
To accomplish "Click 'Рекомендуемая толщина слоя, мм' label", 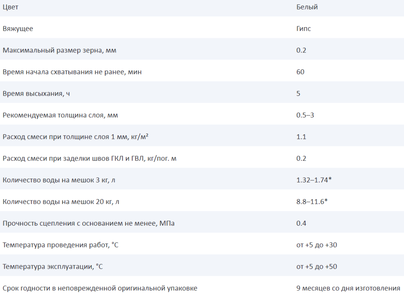I will tap(60, 115).
